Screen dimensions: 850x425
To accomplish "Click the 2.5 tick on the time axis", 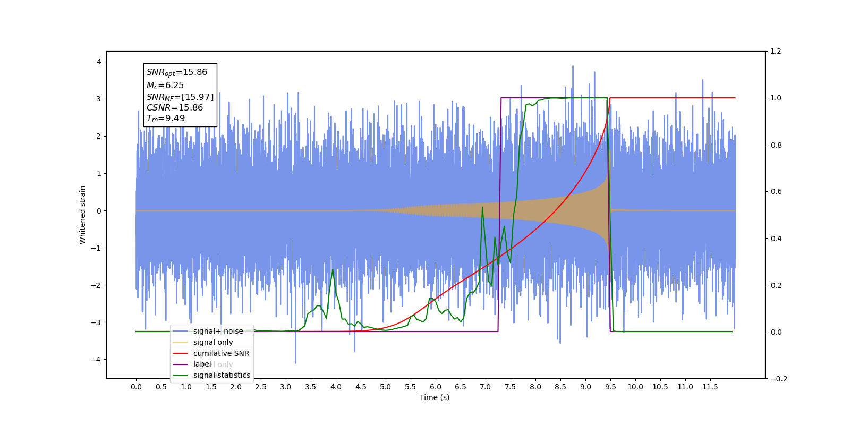I will [x=261, y=387].
